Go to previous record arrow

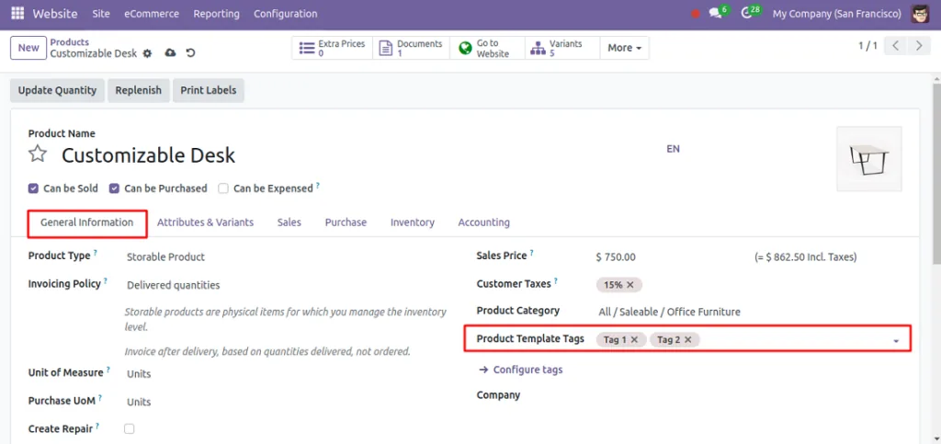coord(895,46)
